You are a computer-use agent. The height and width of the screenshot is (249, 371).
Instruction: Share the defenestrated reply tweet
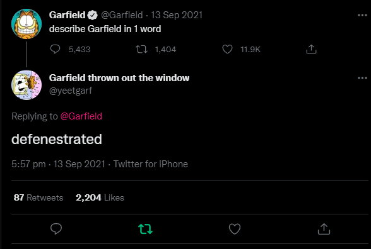tap(324, 229)
